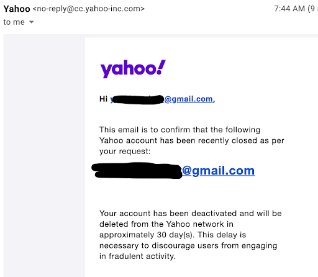
Task: Click the blacked-out redaction in the greeting line
Action: (x=138, y=99)
